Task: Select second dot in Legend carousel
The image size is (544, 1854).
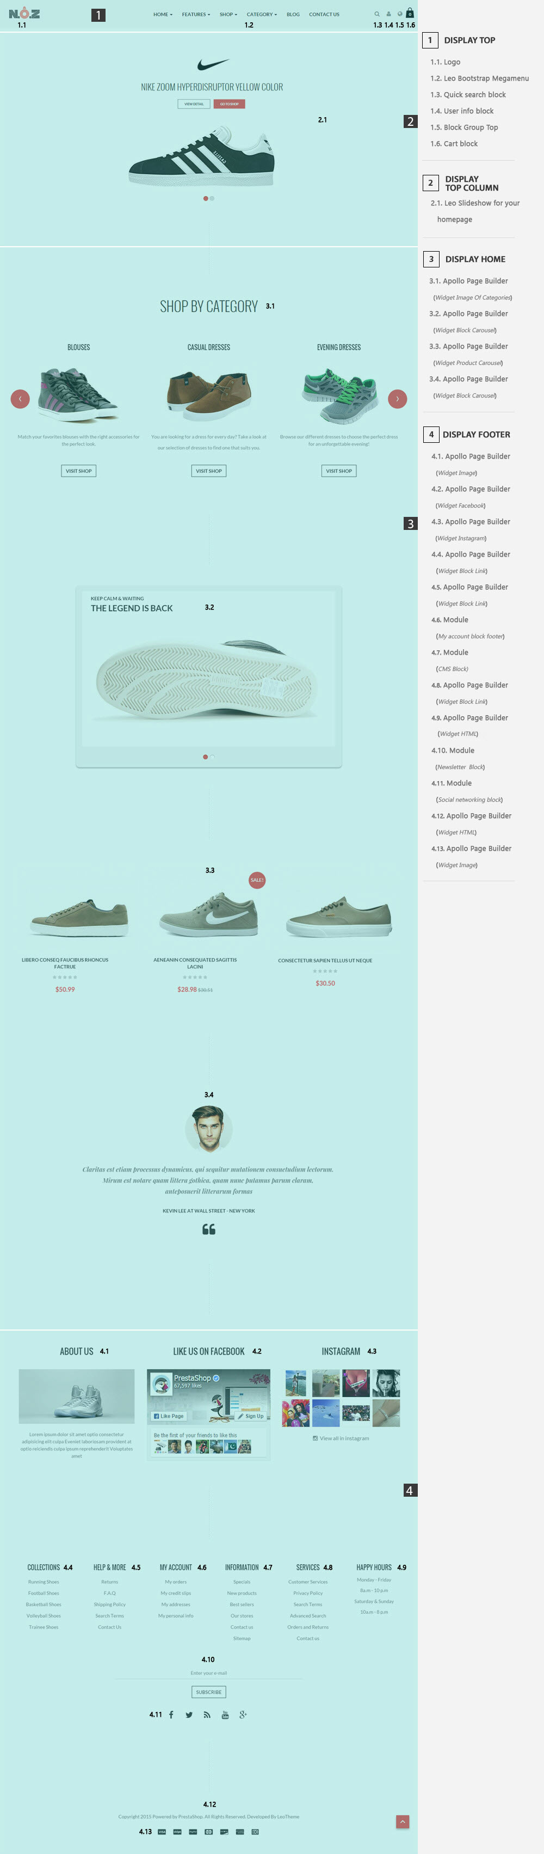Action: [212, 757]
